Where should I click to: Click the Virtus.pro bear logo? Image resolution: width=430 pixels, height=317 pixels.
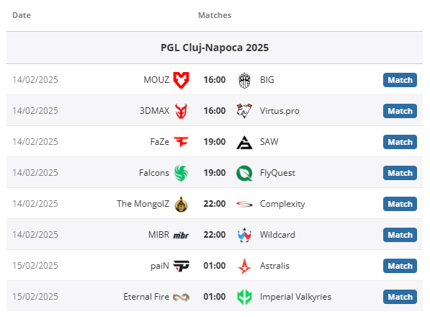click(x=244, y=111)
